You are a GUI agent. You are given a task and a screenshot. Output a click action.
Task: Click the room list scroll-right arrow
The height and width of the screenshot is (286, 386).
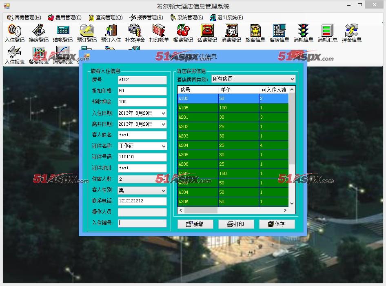click(x=285, y=210)
